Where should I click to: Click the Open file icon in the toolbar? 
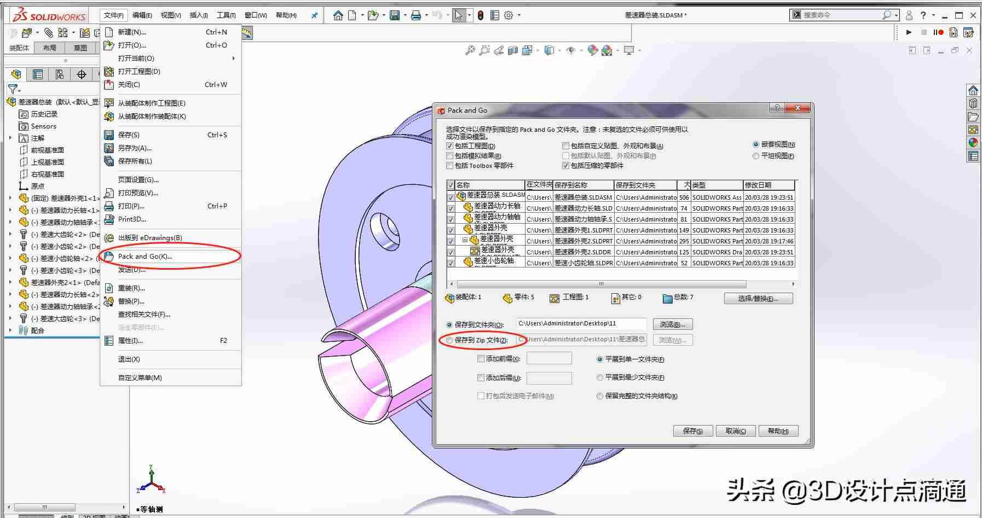373,15
